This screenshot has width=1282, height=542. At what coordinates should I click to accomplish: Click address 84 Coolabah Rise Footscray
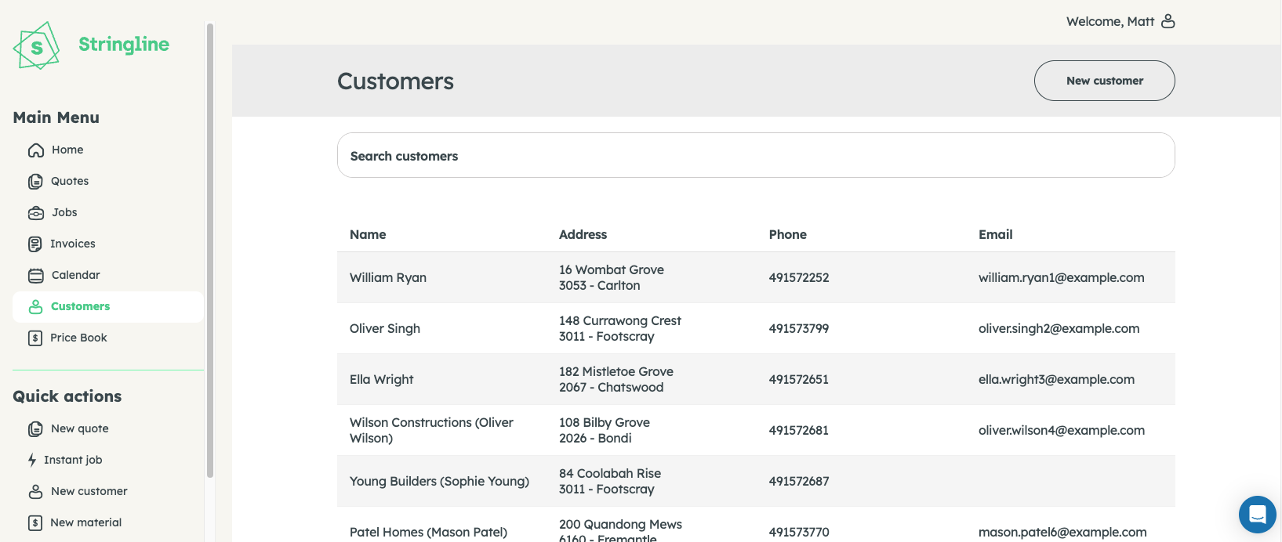pyautogui.click(x=610, y=481)
